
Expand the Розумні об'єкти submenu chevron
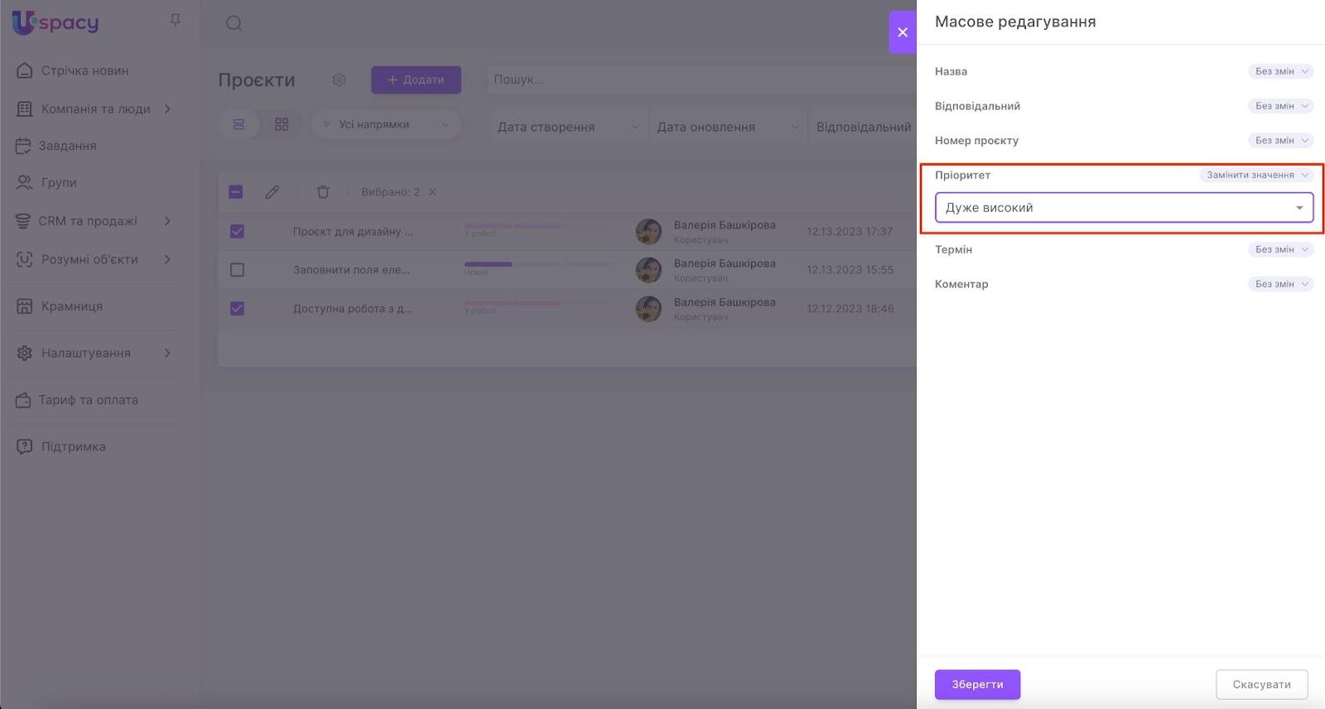pos(167,259)
